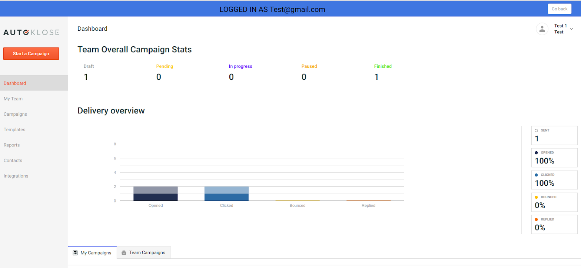Click the Pending stat label
This screenshot has height=268, width=581.
coord(165,66)
